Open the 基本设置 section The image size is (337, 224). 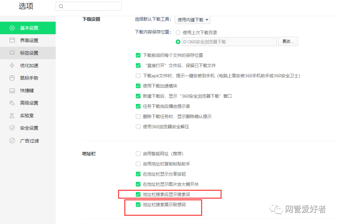(x=28, y=28)
